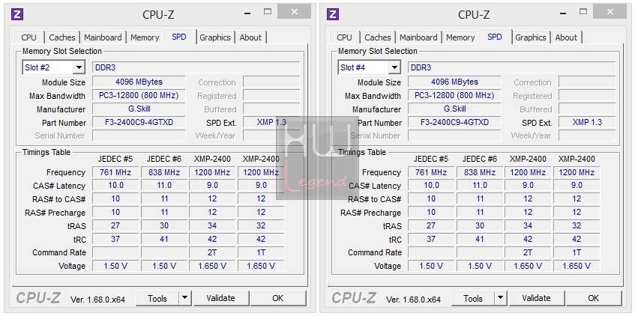This screenshot has width=635, height=316.
Task: Click Tools button in left window
Action: coord(157,298)
